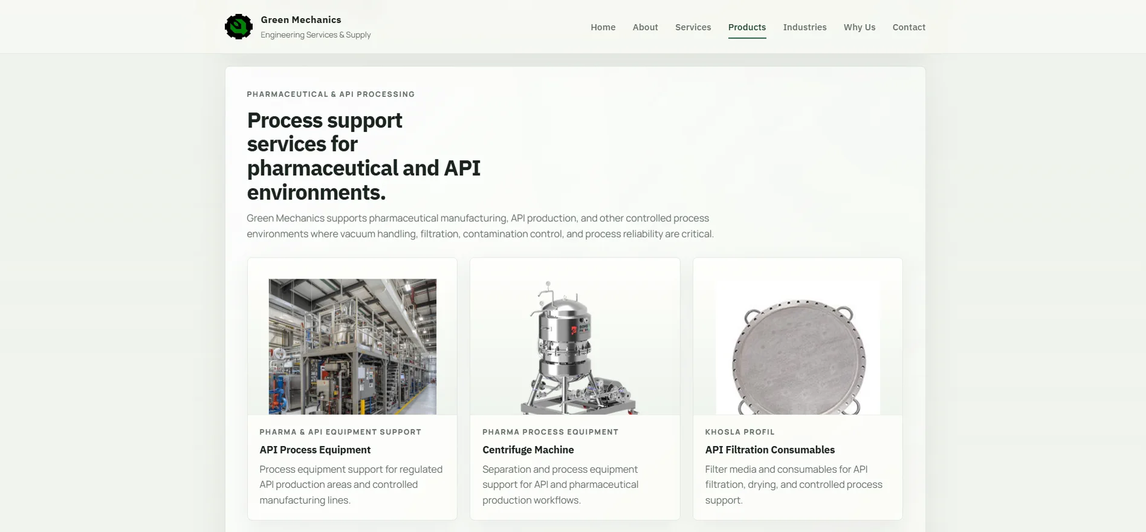
Task: Select the Pharma Process Equipment label
Action: (550, 432)
